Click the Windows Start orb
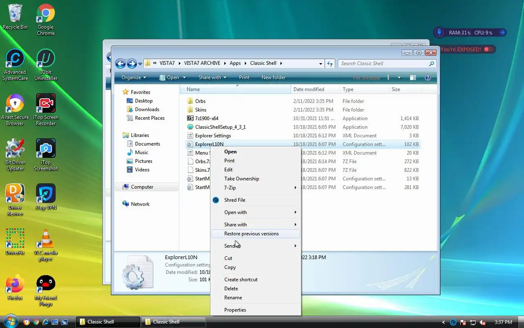Image resolution: width=524 pixels, height=328 pixels. (x=11, y=321)
